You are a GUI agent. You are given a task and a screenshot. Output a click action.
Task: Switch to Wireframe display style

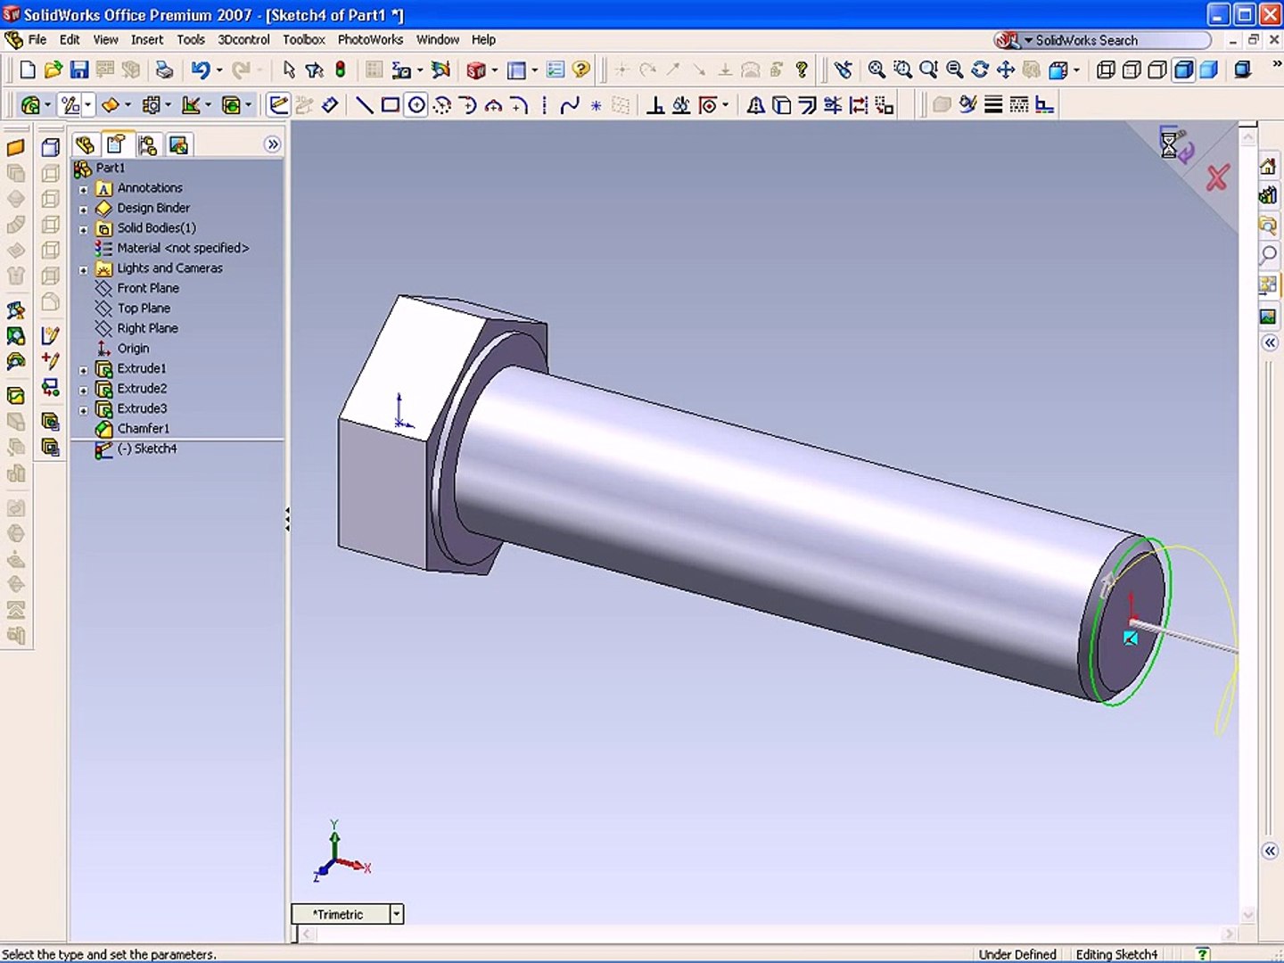1106,70
